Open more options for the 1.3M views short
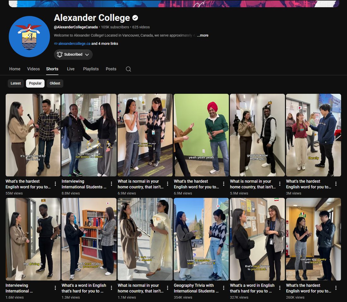347x302 pixels. 111,288
